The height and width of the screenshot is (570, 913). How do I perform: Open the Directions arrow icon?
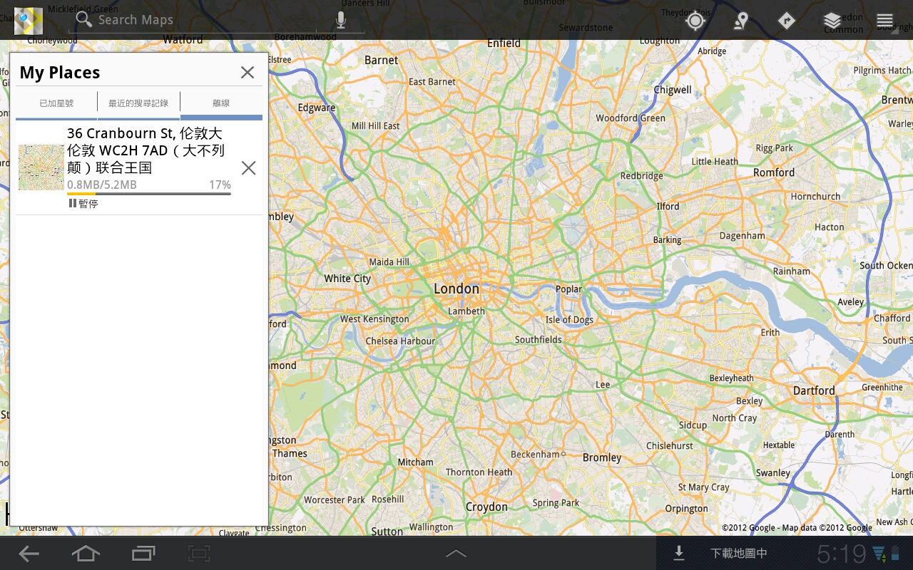[x=786, y=21]
